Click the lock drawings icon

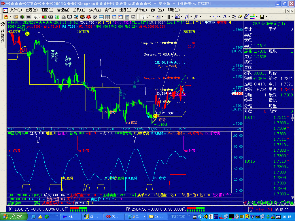246,17
